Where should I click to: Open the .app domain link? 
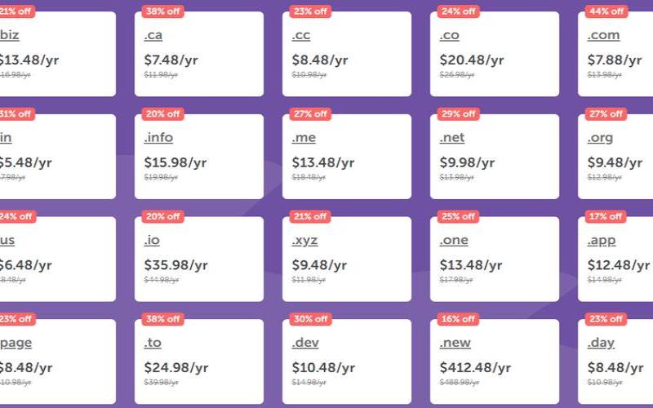click(x=602, y=241)
